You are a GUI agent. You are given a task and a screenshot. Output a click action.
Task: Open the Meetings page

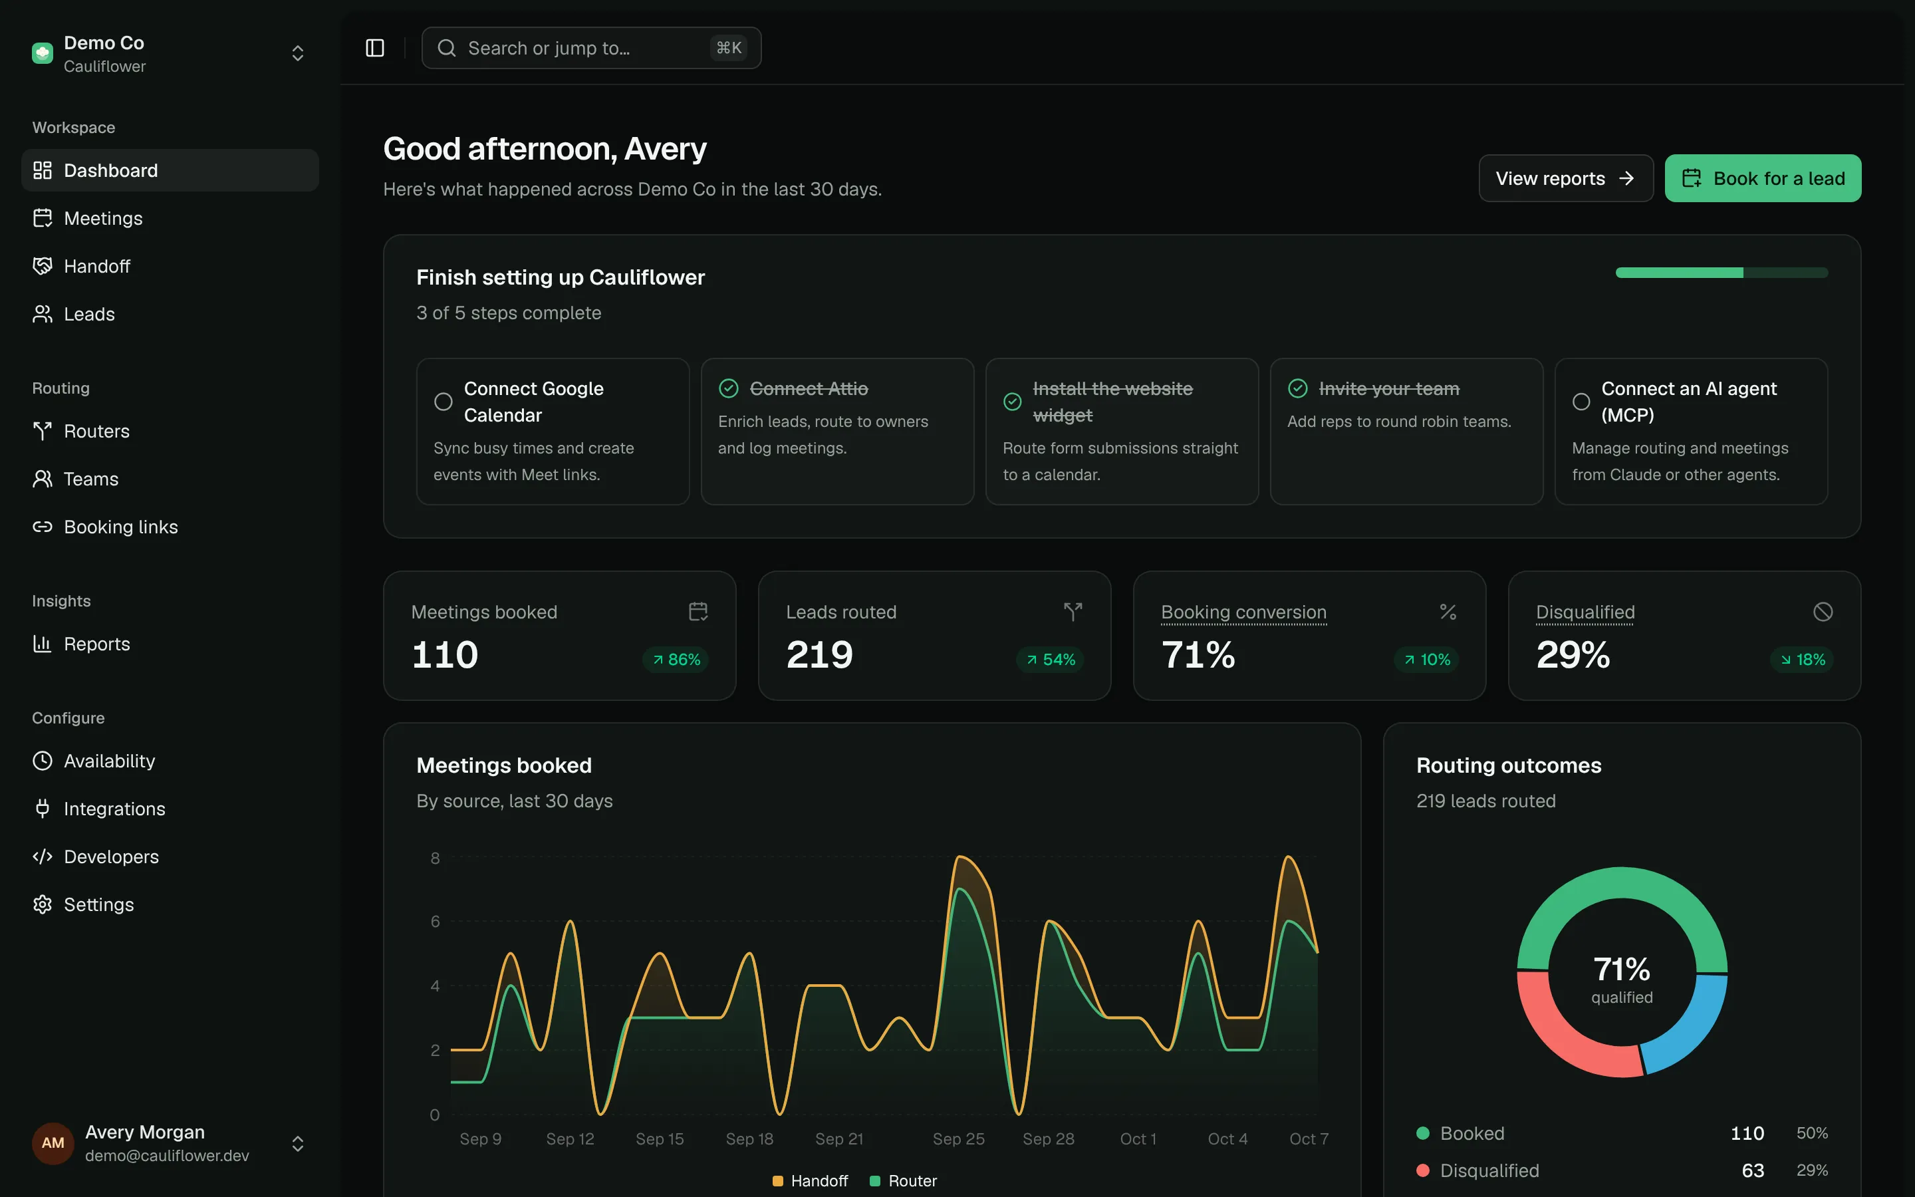170,217
